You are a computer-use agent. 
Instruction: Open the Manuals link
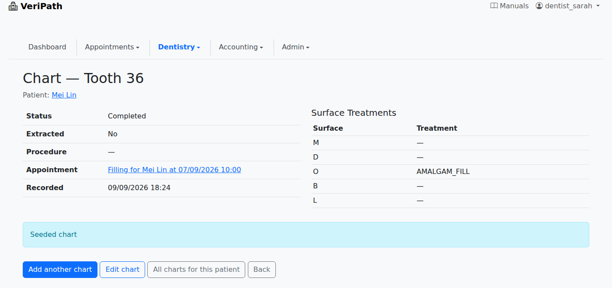(509, 6)
